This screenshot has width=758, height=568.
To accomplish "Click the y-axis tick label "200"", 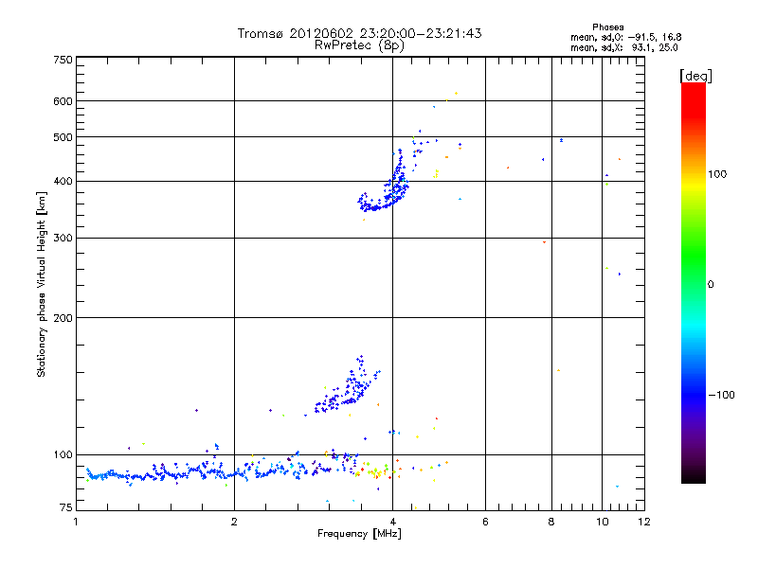I will click(x=63, y=318).
